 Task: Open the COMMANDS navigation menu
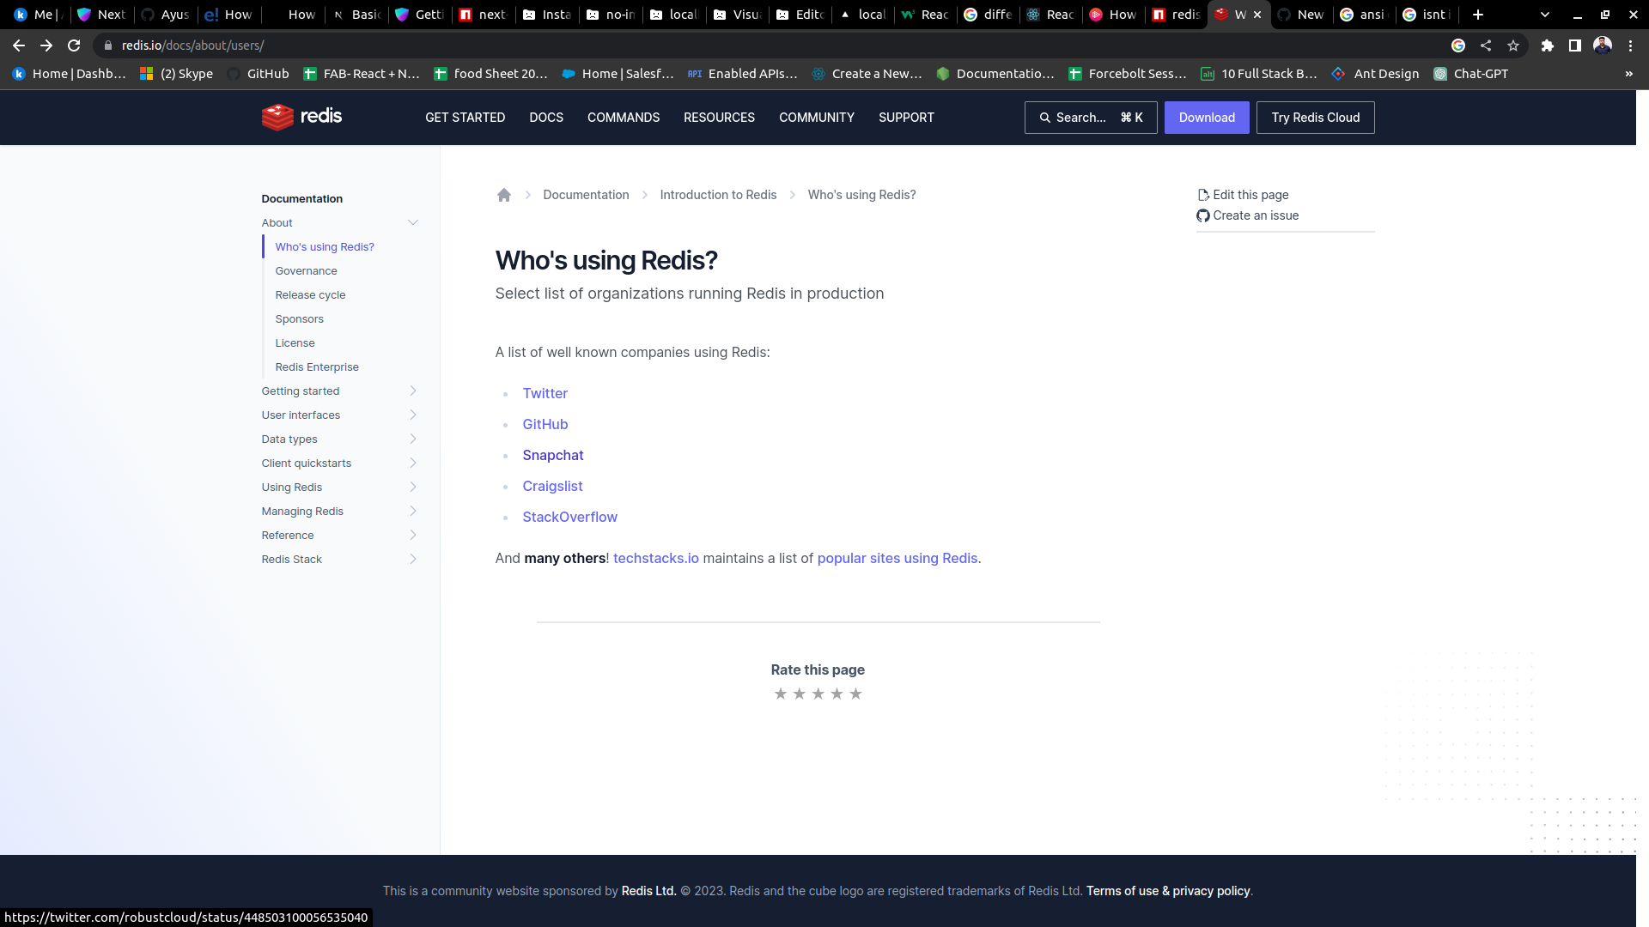tap(623, 118)
